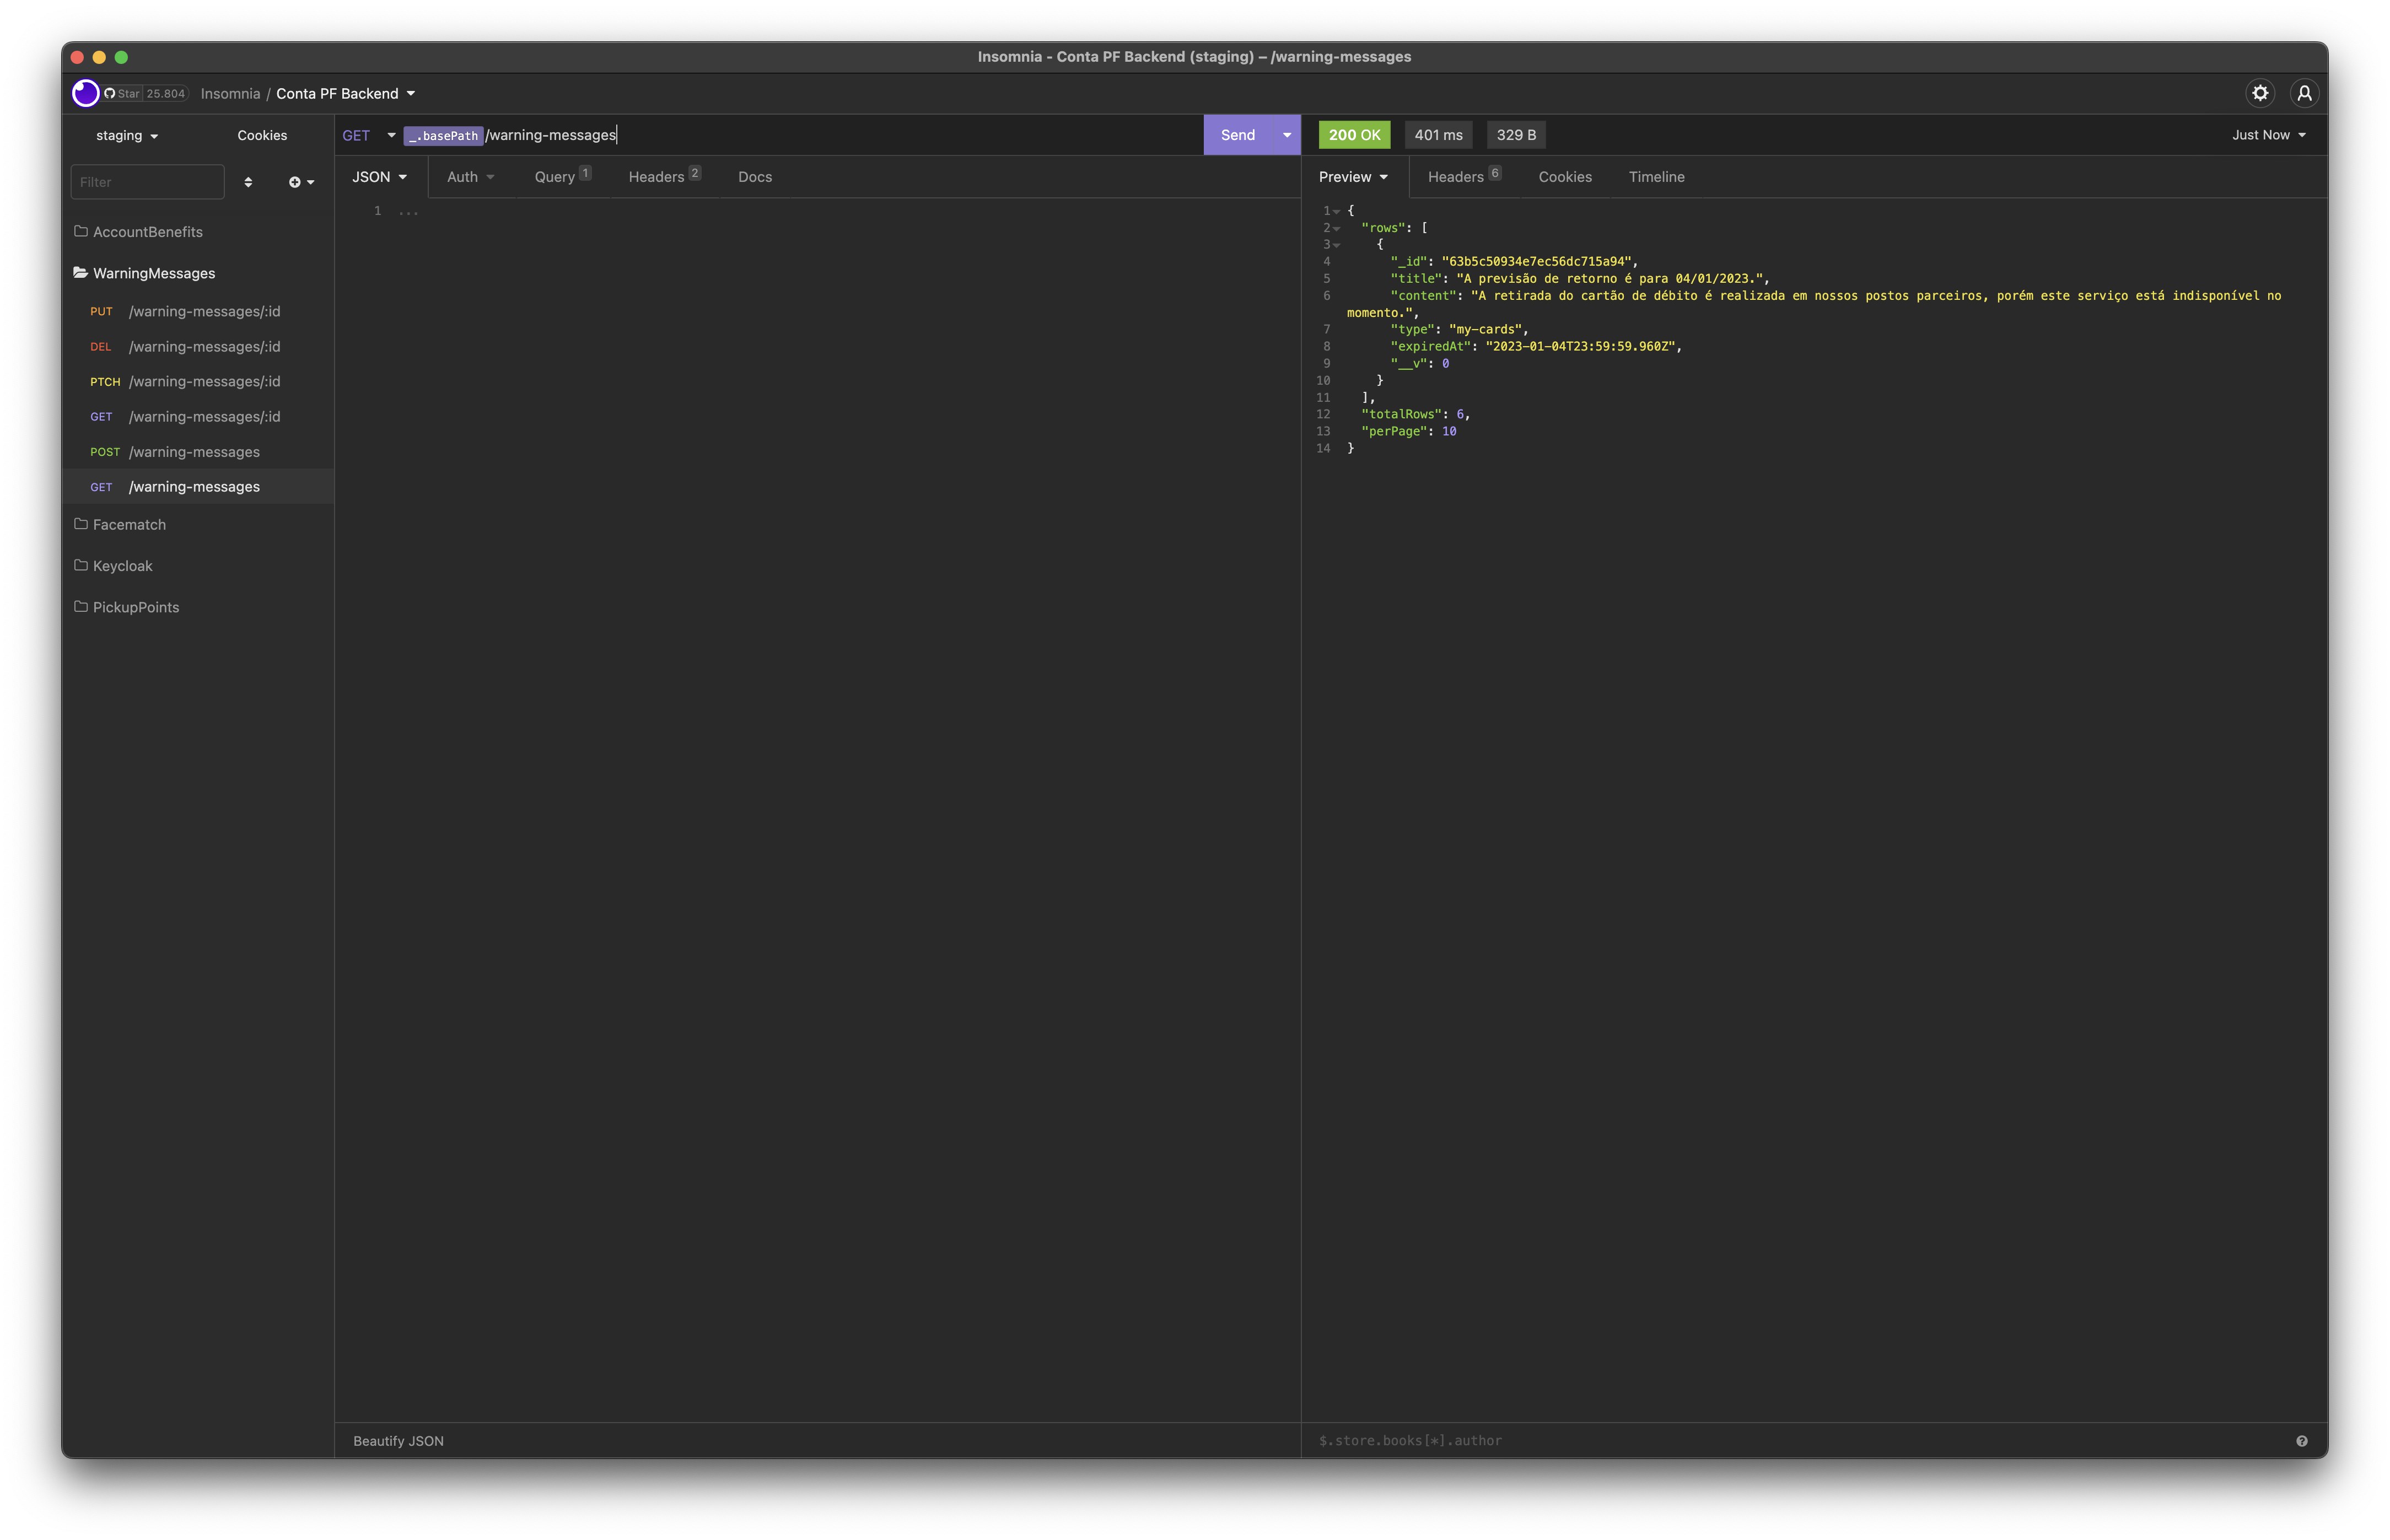Switch to the response Cookies tab
This screenshot has width=2390, height=1540.
[x=1565, y=177]
